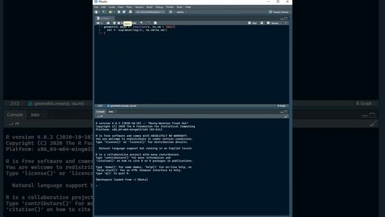Screen dimensions: 385x217
Task: Minimize the console pane
Action: tap(282, 112)
